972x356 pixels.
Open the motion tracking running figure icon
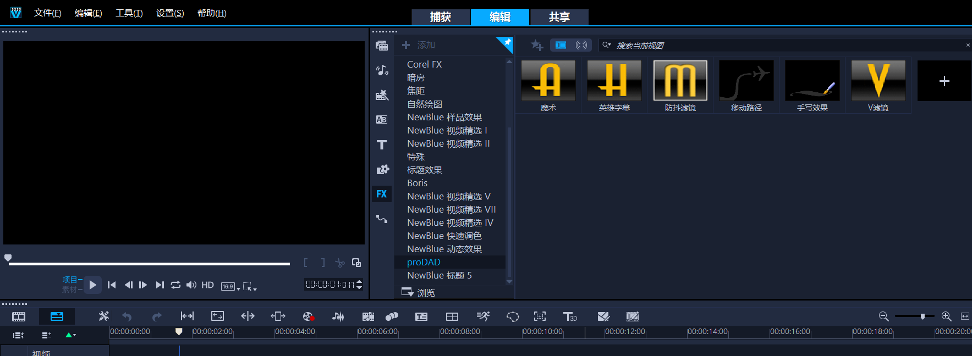[x=483, y=316]
